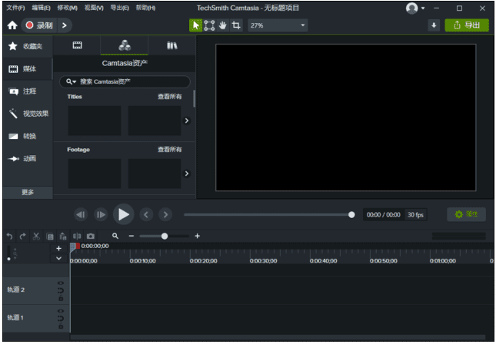The height and width of the screenshot is (344, 496).
Task: Lock the 轨道 1 track
Action: click(x=61, y=326)
